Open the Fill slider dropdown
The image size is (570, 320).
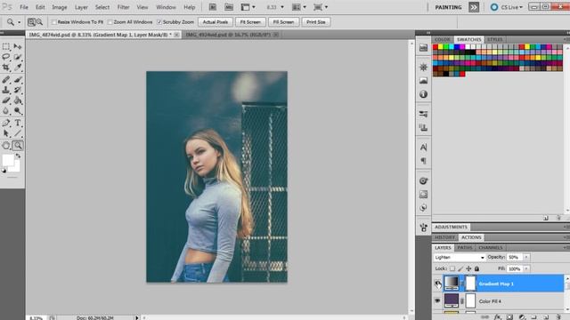526,268
